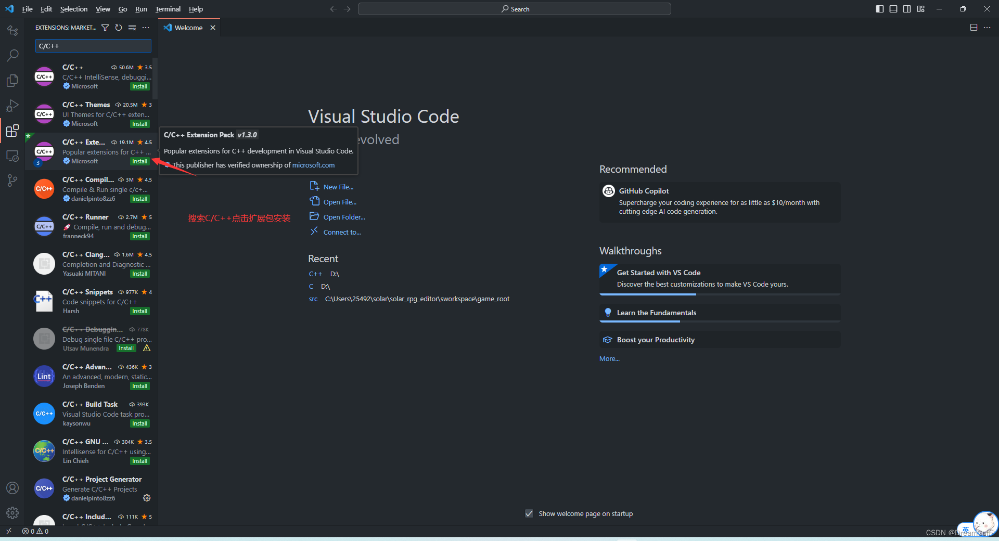The height and width of the screenshot is (541, 999).
Task: Open Boost your Productivity walkthrough
Action: pyautogui.click(x=720, y=340)
